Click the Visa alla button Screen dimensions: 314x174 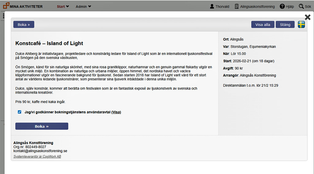(263, 25)
